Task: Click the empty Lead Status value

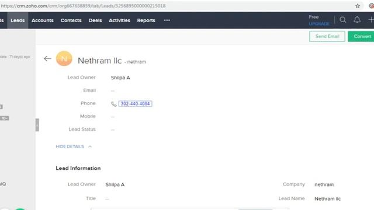Action: click(x=113, y=129)
